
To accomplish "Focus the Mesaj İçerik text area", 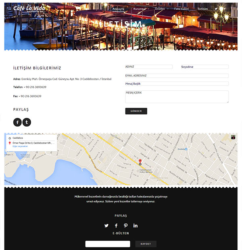I will click(177, 97).
